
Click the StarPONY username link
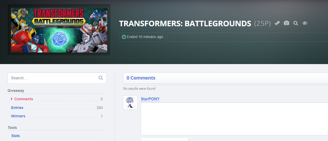pos(150,99)
